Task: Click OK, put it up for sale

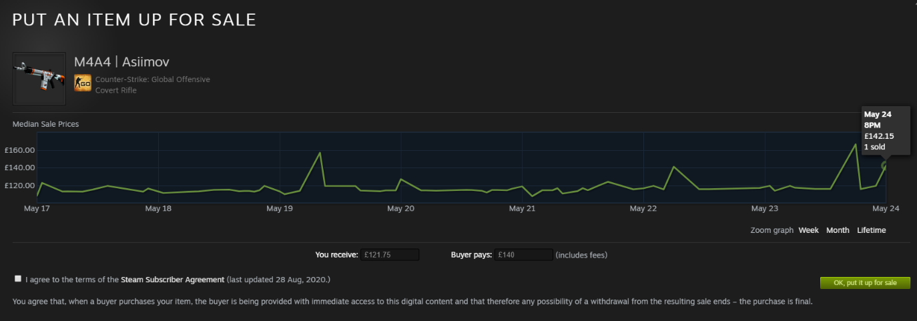Action: click(x=865, y=283)
